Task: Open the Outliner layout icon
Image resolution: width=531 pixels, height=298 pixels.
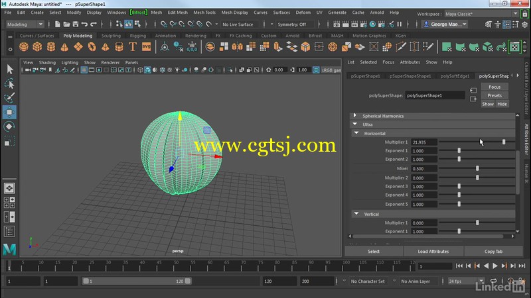Action: 9,231
